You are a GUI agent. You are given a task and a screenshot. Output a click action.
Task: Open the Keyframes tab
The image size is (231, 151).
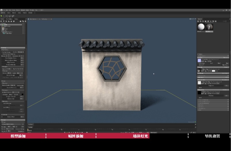click(31, 124)
